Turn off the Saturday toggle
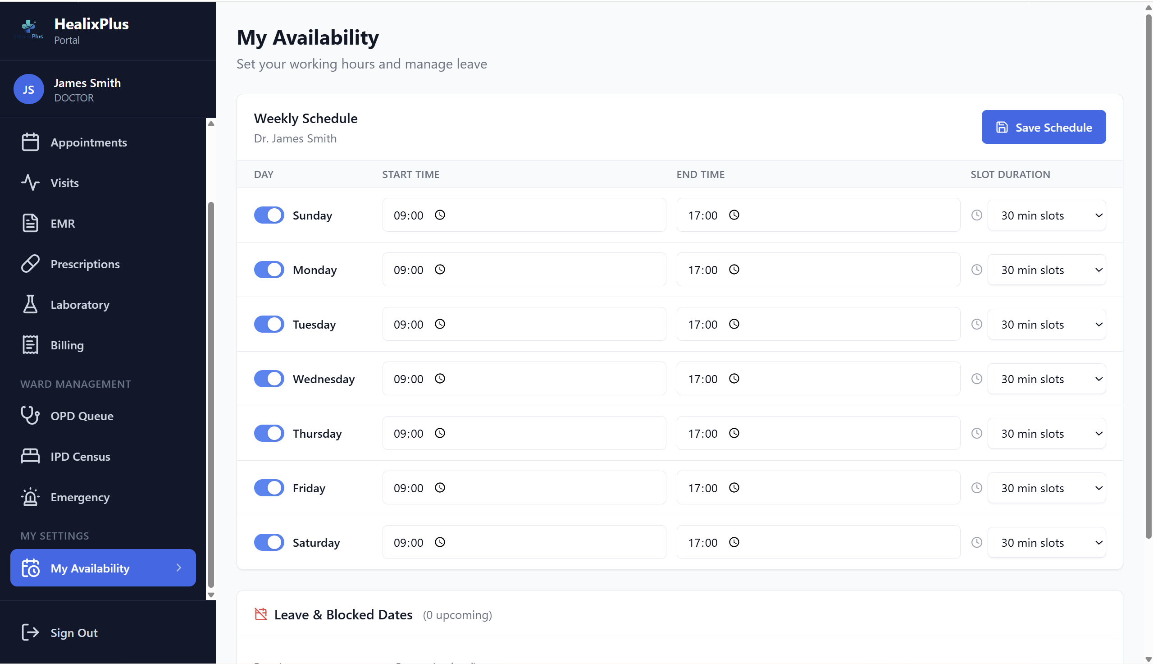Screen dimensions: 1153x664 pyautogui.click(x=269, y=542)
